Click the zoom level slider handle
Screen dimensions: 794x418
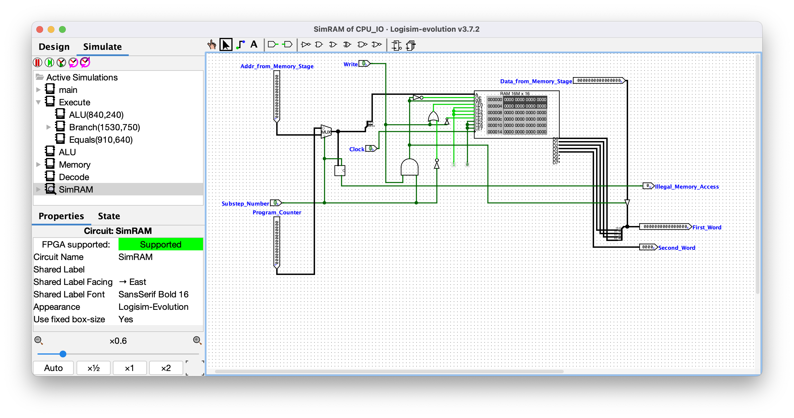pyautogui.click(x=63, y=354)
